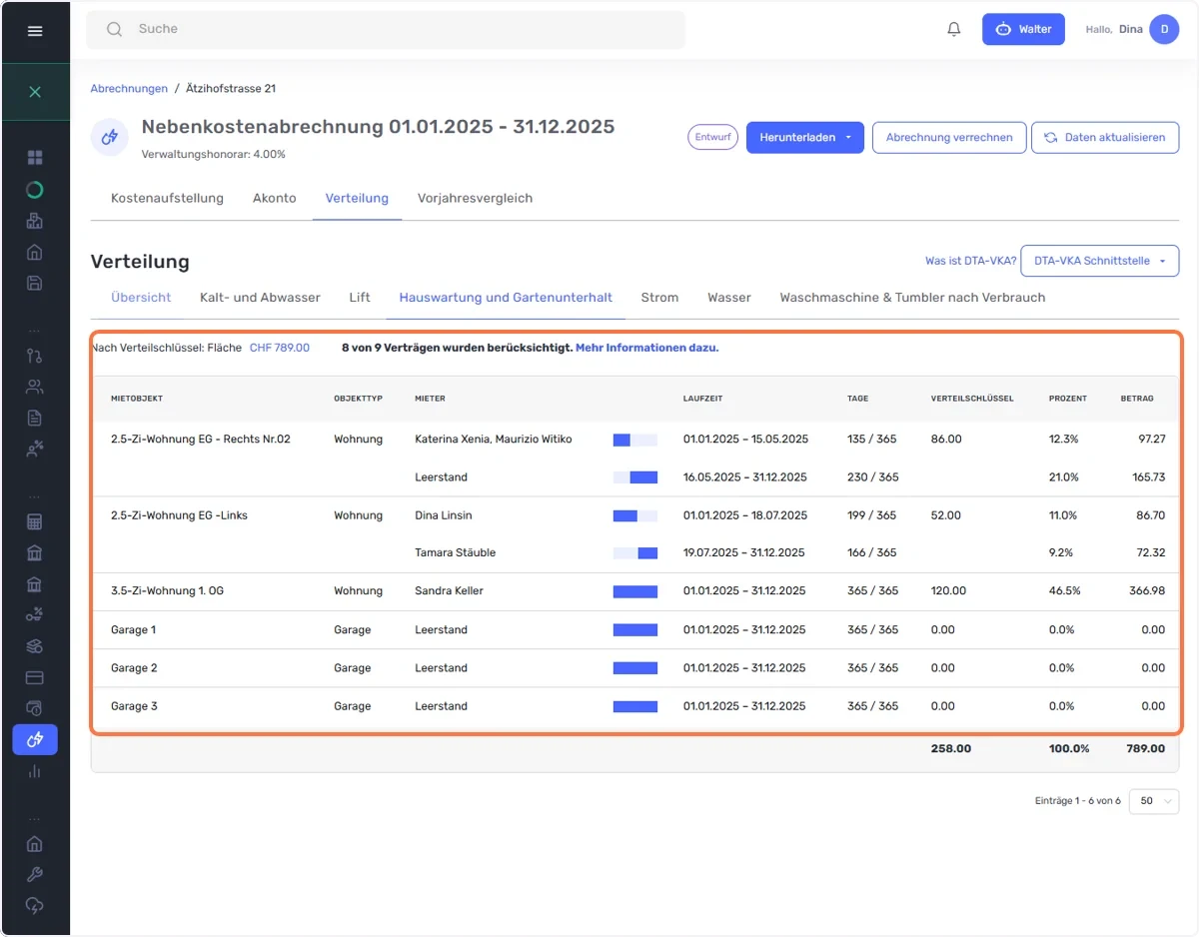Screen dimensions: 1199x937
Task: Click the wrench tools icon in the sidebar
Action: (x=35, y=874)
